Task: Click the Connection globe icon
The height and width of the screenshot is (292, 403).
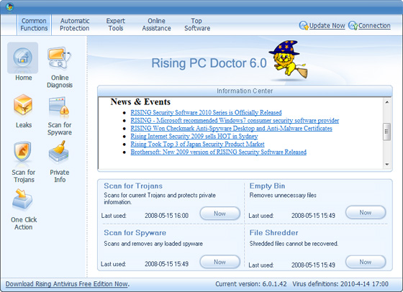Action: click(x=353, y=25)
